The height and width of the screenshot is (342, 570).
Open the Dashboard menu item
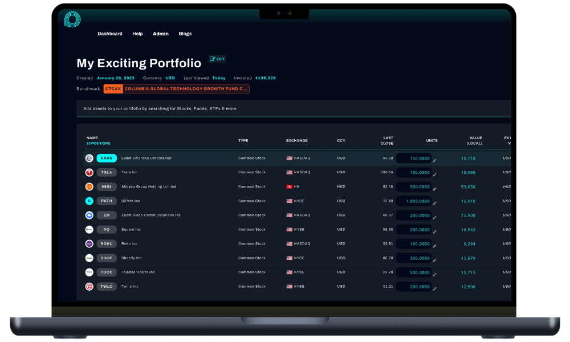(110, 34)
